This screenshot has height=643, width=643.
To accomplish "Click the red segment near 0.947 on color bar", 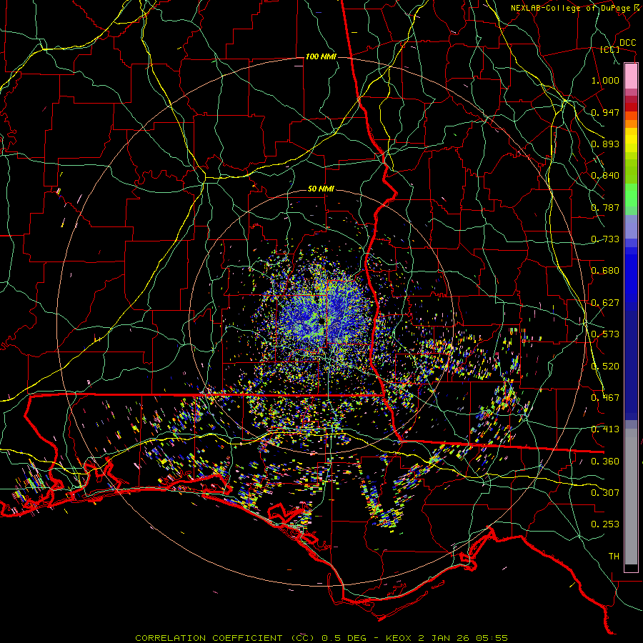I will point(631,106).
